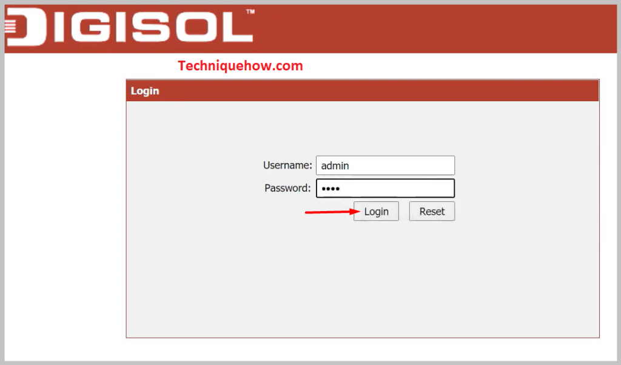The width and height of the screenshot is (621, 365).
Task: Click the empty red banner right of the logo
Action: click(x=437, y=27)
